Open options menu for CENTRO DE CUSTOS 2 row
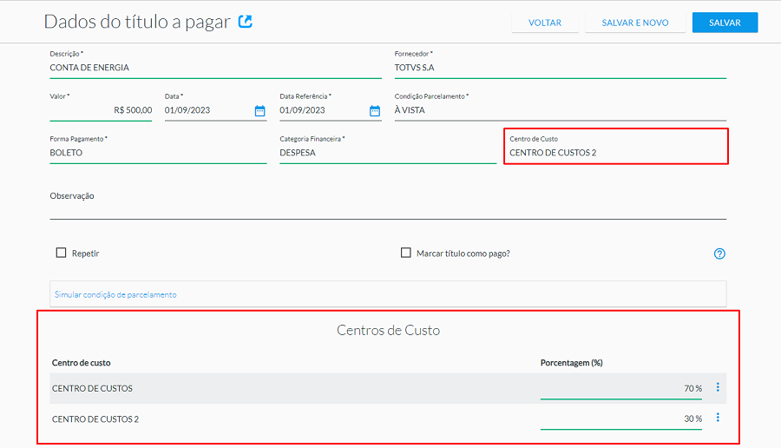 [718, 418]
